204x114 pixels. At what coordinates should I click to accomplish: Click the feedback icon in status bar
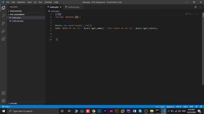pos(196,107)
